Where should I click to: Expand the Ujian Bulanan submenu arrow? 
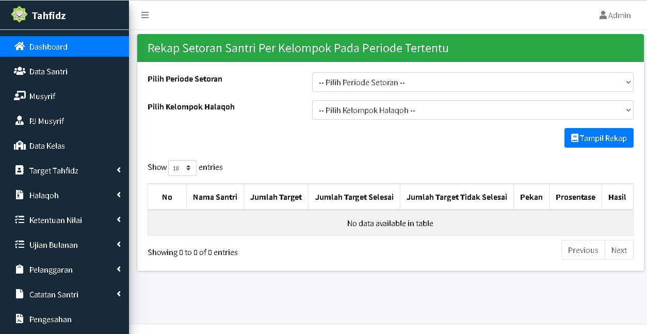[119, 245]
